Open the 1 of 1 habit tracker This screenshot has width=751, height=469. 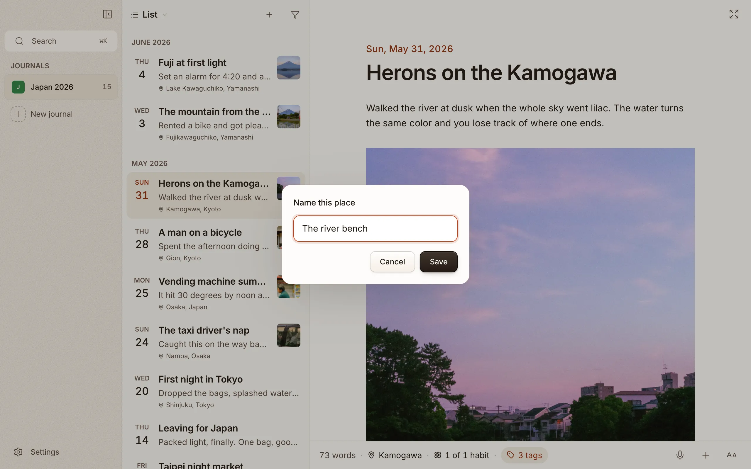[x=461, y=455]
